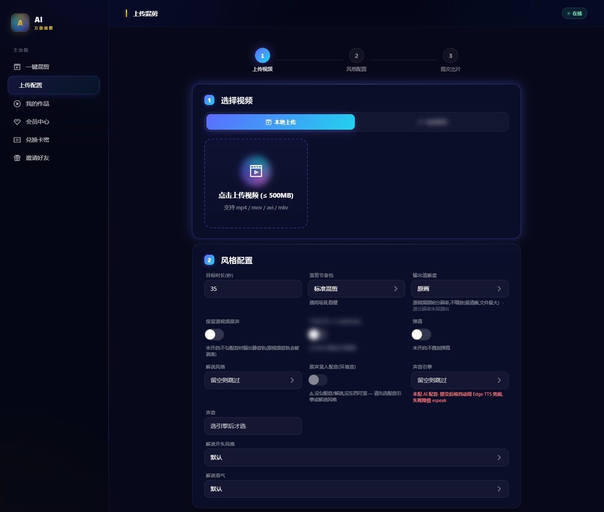The width and height of the screenshot is (604, 512).
Task: Jump to step 3 提交出片
Action: pos(450,56)
